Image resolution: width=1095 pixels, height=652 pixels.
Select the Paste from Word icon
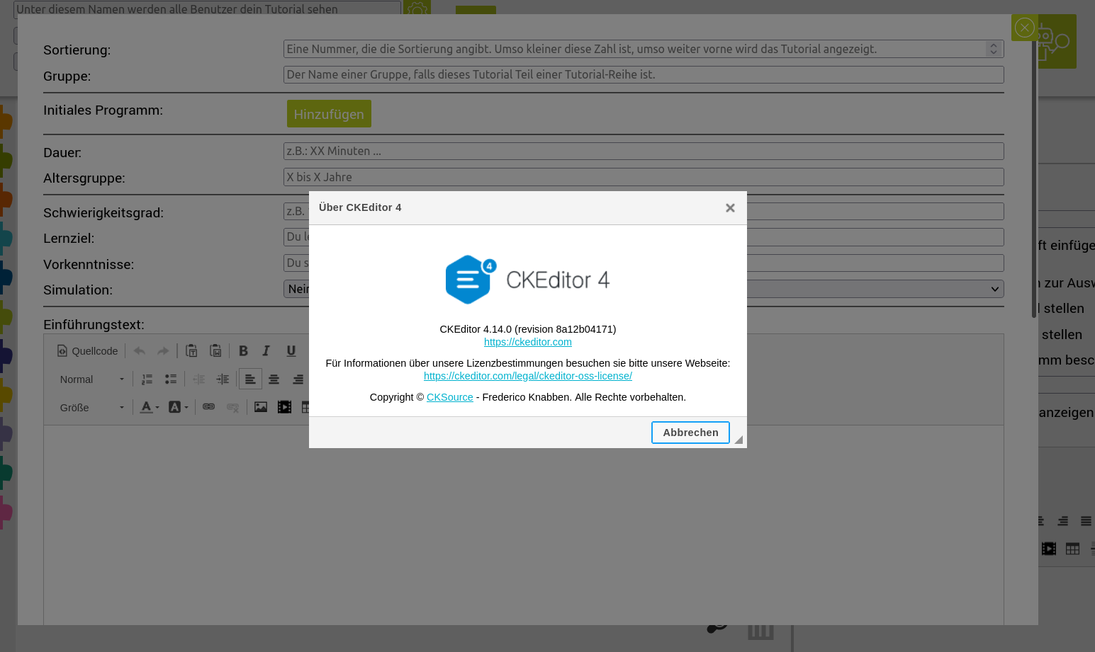[x=215, y=350]
